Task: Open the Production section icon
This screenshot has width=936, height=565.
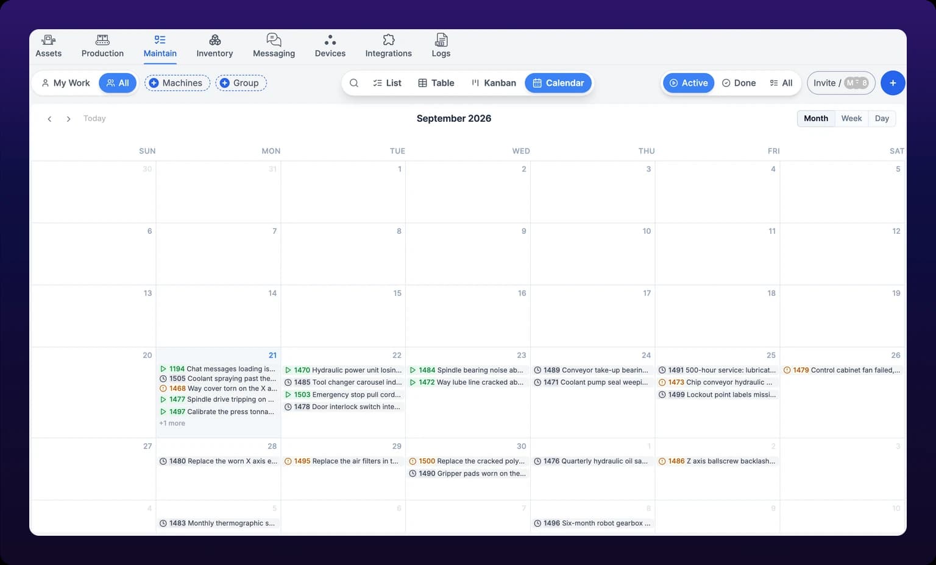Action: coord(102,40)
